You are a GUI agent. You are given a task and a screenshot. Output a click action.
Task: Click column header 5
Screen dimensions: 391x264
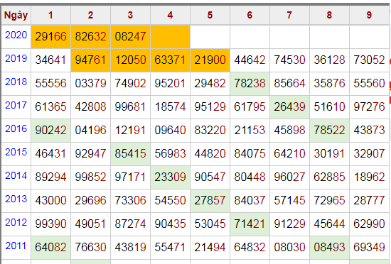210,15
